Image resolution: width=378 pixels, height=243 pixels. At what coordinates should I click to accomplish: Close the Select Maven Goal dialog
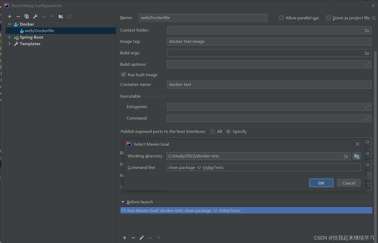(x=358, y=144)
